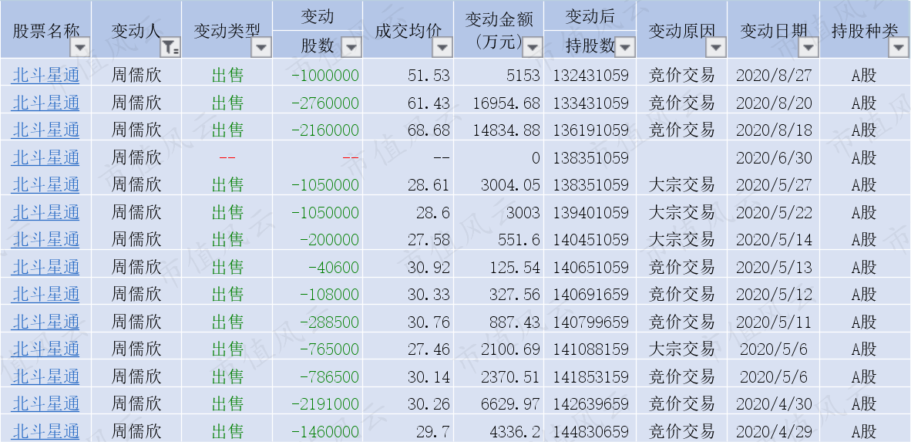
Task: Open the 成交均价 column filter dropdown
Action: coord(442,48)
